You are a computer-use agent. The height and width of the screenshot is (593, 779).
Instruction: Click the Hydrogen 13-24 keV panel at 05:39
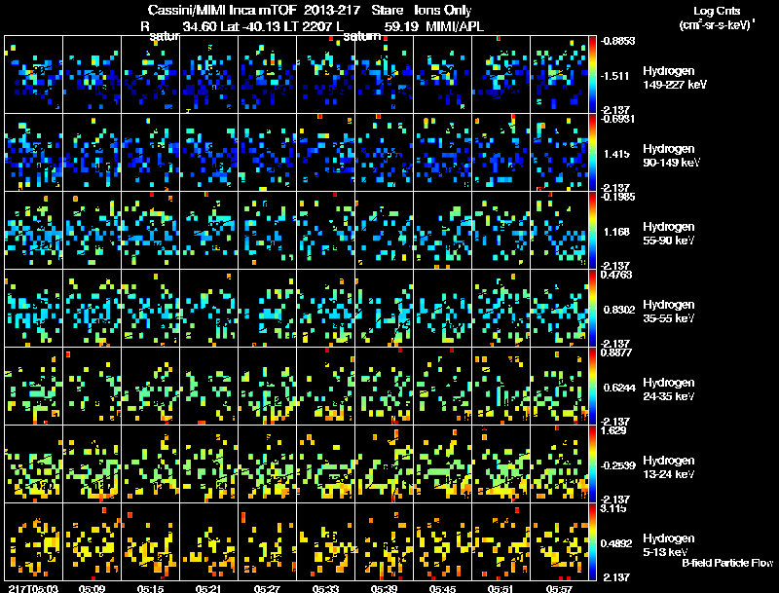pyautogui.click(x=384, y=463)
